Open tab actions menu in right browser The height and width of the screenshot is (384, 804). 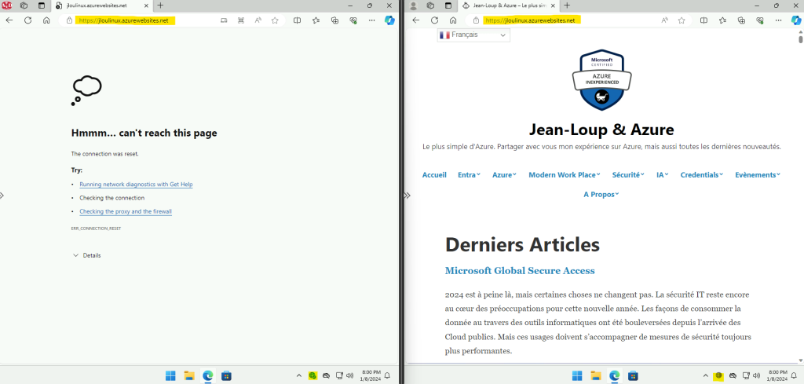448,5
